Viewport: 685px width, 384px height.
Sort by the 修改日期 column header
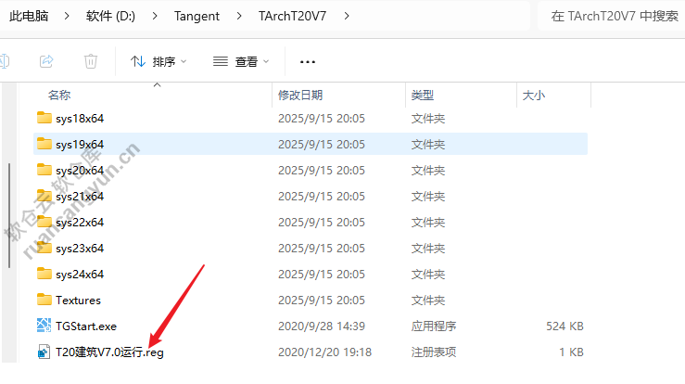[x=300, y=95]
